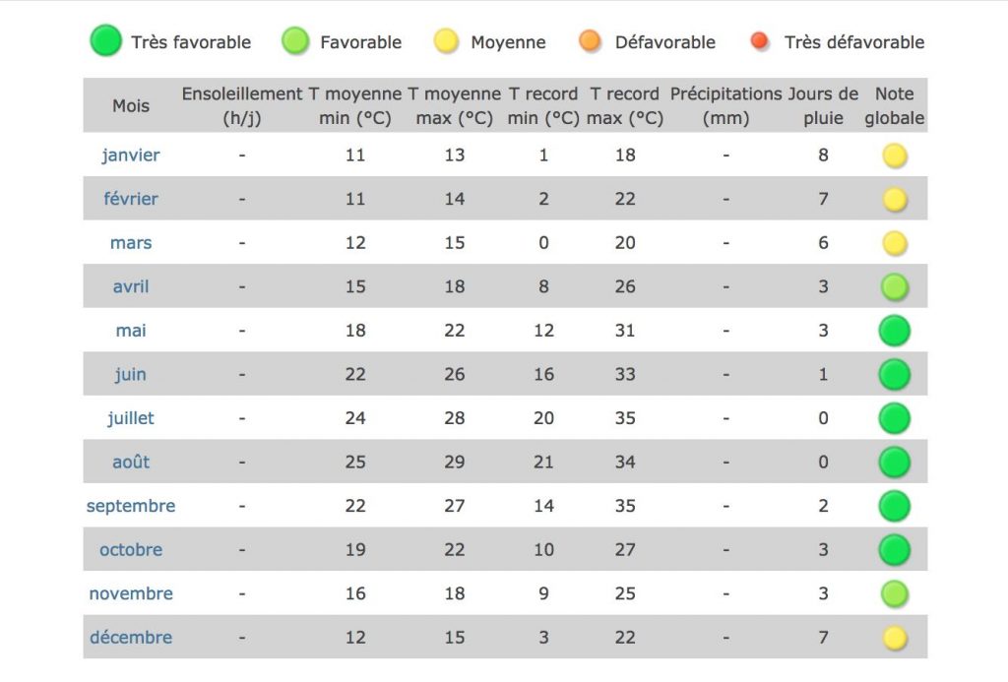The width and height of the screenshot is (1008, 682).
Task: Click the Précipitations (mm) column header
Action: click(725, 105)
